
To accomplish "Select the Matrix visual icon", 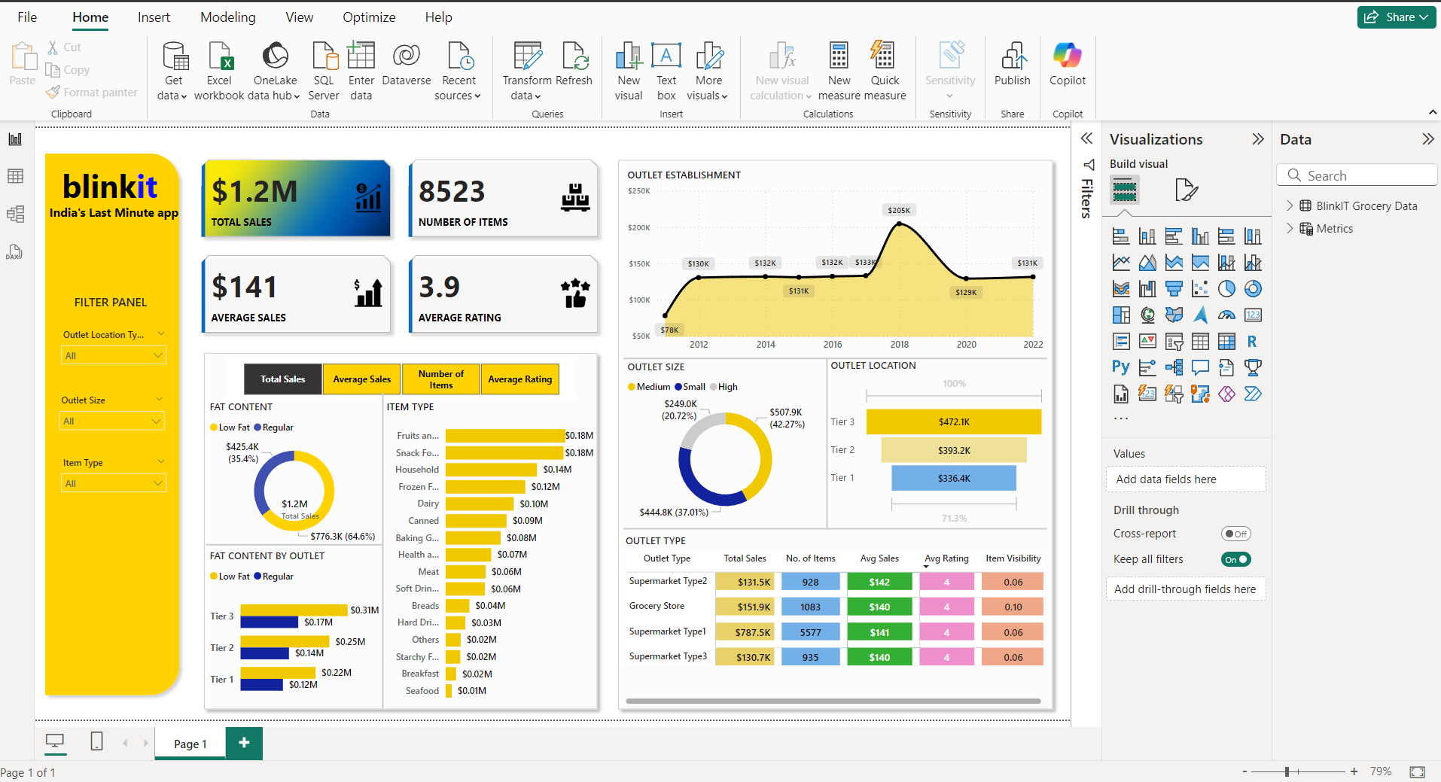I will point(1226,342).
